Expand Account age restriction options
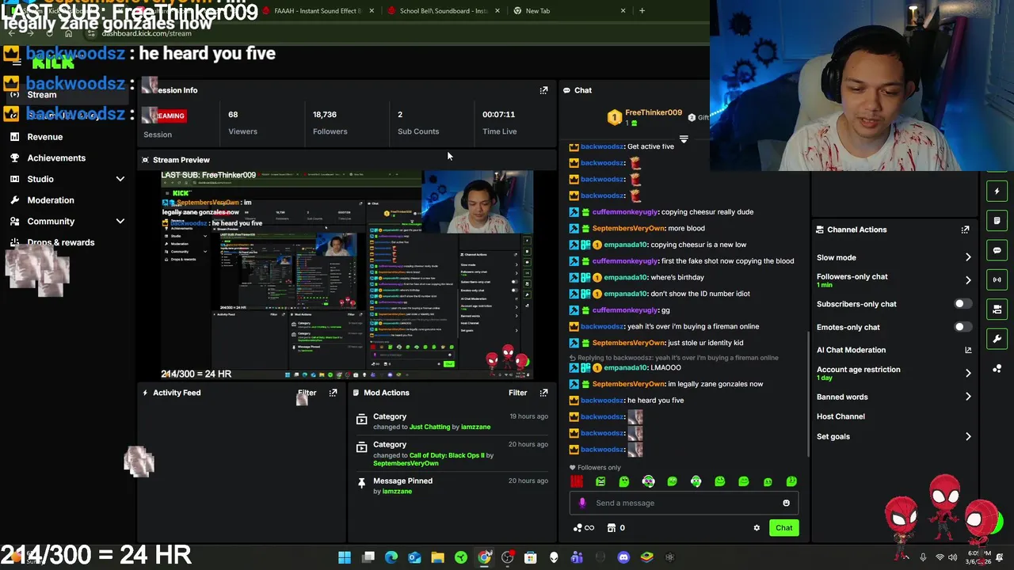1014x570 pixels. point(967,373)
